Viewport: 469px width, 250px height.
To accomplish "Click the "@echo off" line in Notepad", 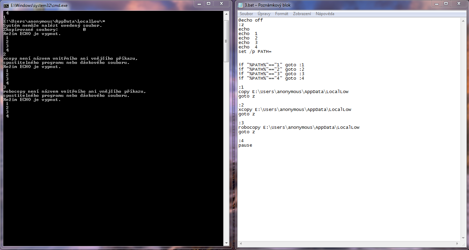I will point(251,20).
